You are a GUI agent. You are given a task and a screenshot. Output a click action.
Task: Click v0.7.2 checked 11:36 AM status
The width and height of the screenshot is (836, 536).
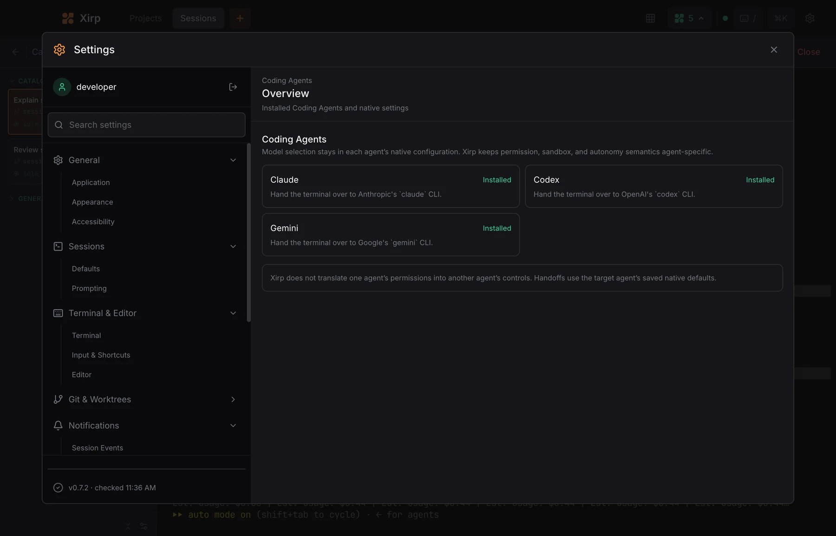point(112,488)
